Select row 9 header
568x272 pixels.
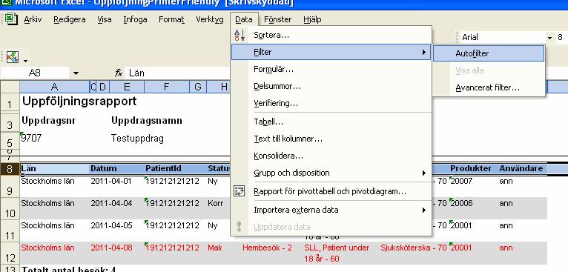click(x=10, y=187)
